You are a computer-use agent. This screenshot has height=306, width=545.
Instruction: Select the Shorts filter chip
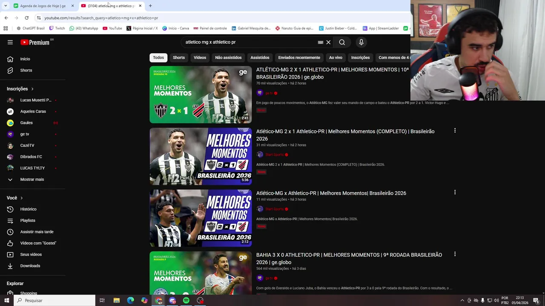(179, 57)
